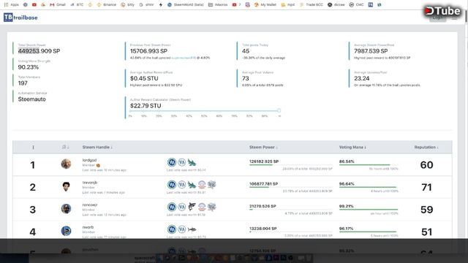Open nworb's Steem handle link
Image resolution: width=468 pixels, height=263 pixels.
tap(88, 227)
